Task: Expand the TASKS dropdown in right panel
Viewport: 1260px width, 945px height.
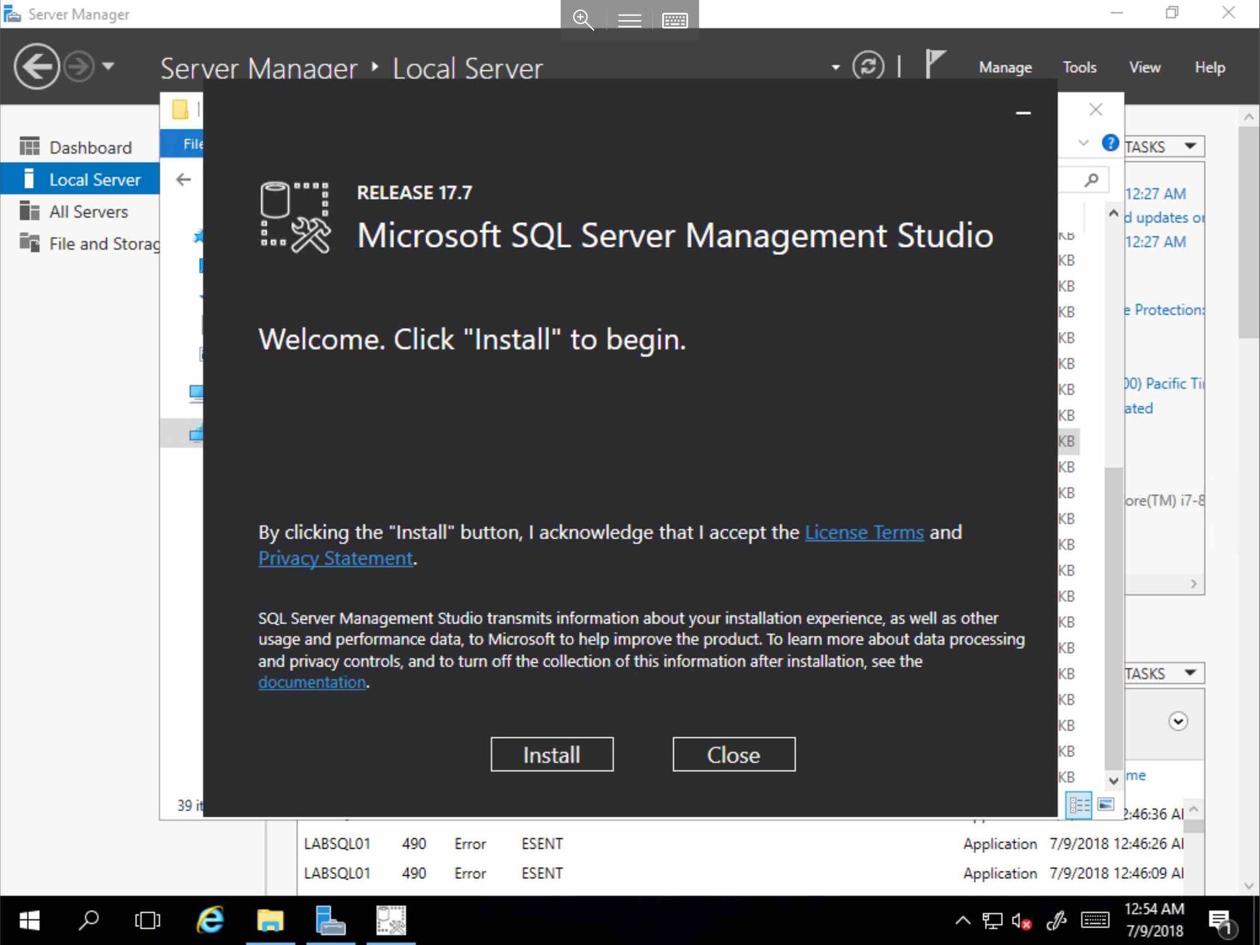Action: pos(1189,146)
